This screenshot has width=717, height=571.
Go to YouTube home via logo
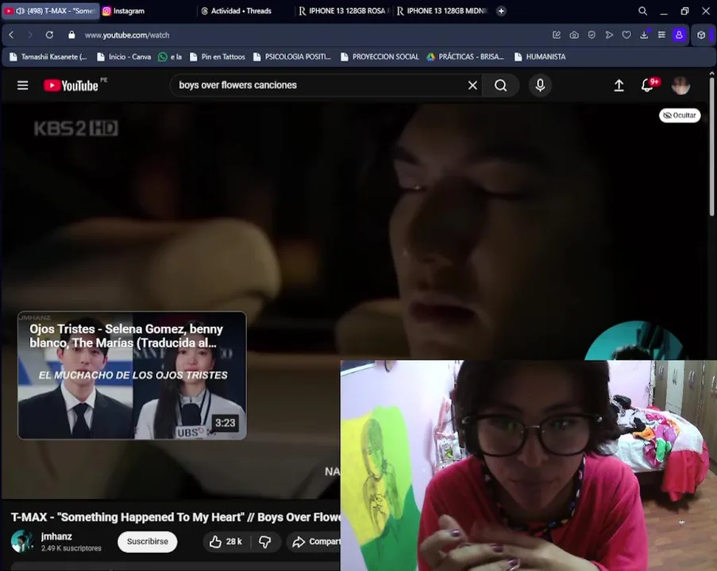tap(71, 86)
